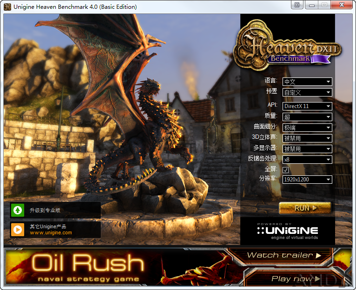356x290 pixels.
Task: Click the 全屏 label text
Action: coord(271,169)
